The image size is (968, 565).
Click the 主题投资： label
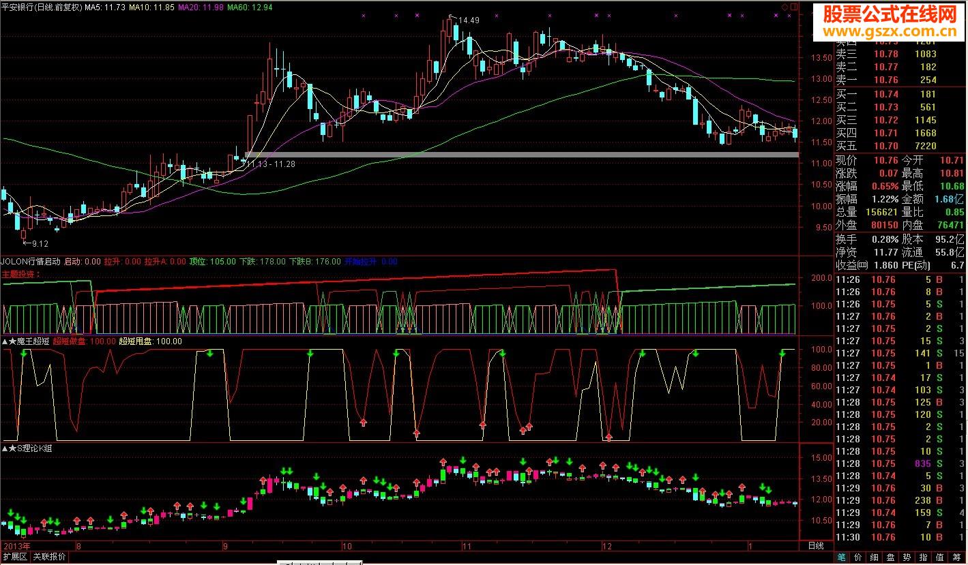click(21, 274)
